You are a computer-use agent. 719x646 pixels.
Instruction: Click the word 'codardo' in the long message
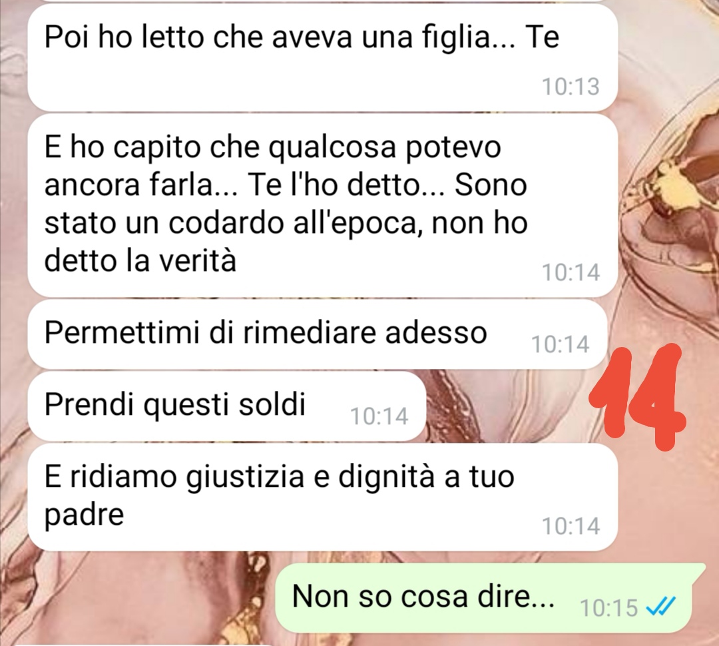point(226,223)
